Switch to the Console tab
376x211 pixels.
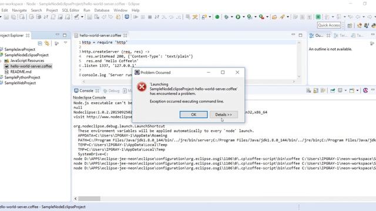click(x=86, y=91)
